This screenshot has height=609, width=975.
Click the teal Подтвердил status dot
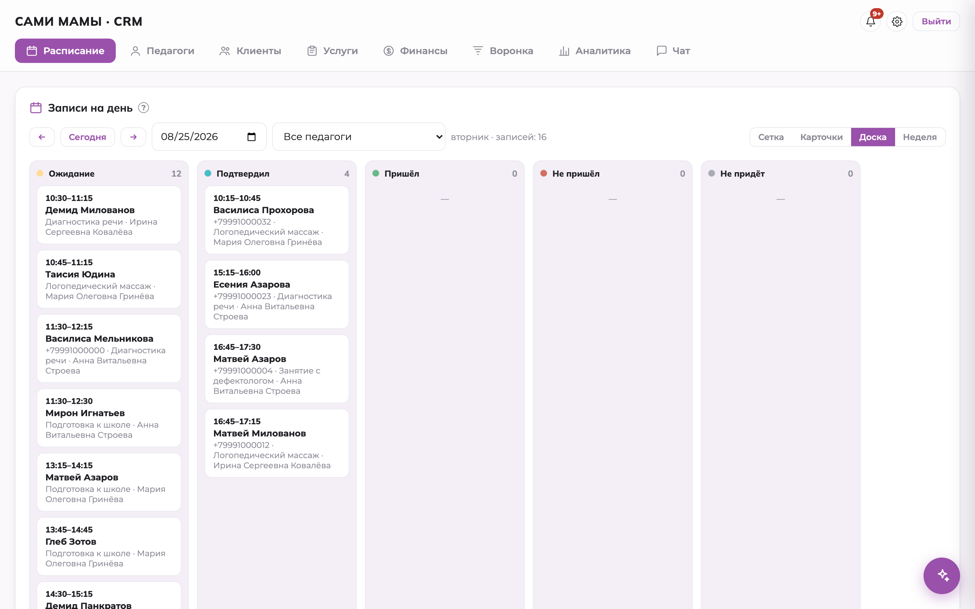click(208, 174)
